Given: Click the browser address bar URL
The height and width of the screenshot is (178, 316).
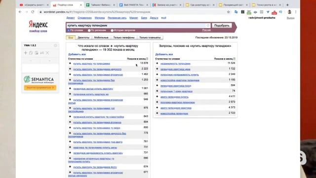Looking at the screenshot, I should click(97, 12).
